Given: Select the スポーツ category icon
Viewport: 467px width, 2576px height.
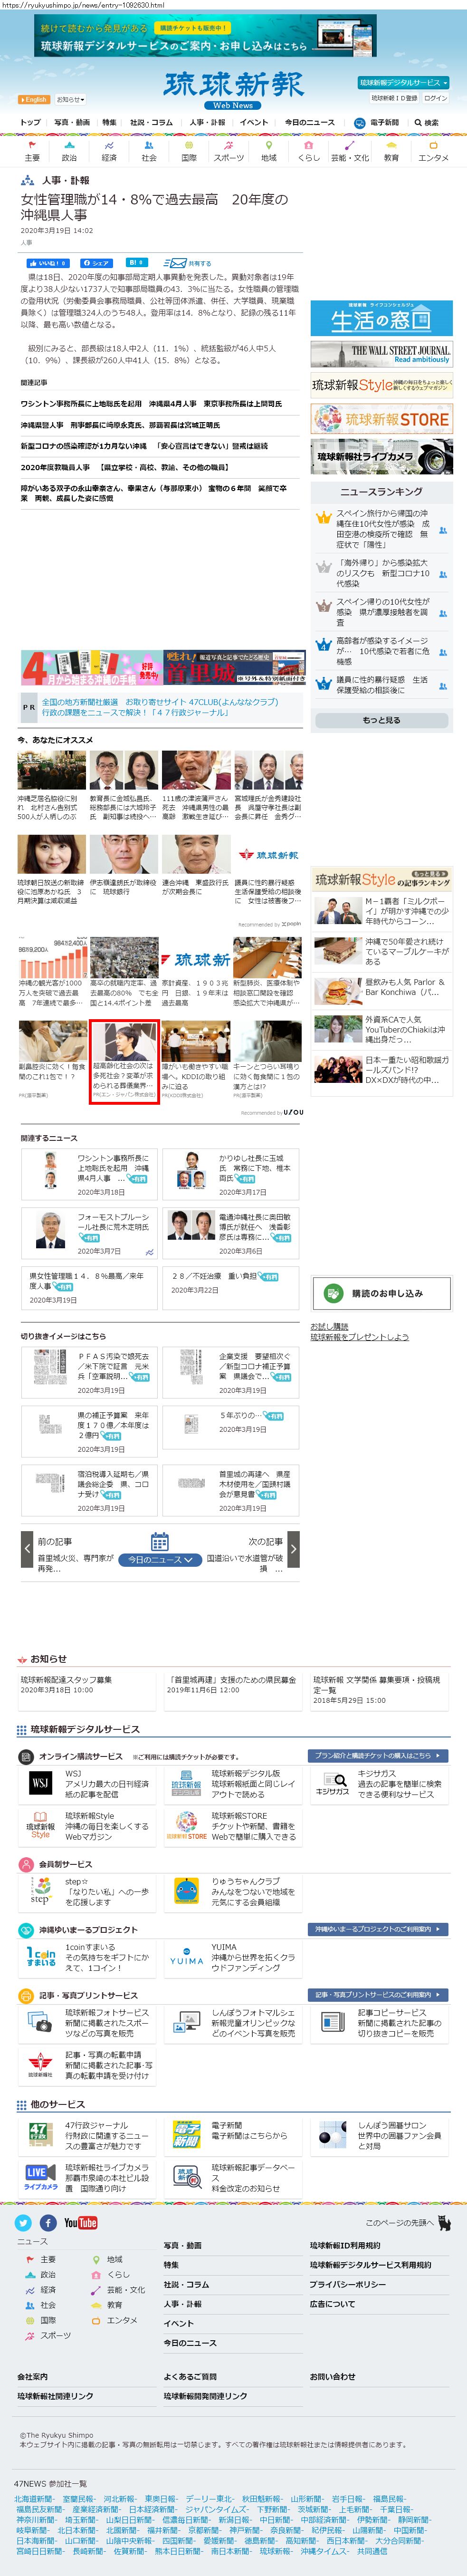Looking at the screenshot, I should click(228, 151).
